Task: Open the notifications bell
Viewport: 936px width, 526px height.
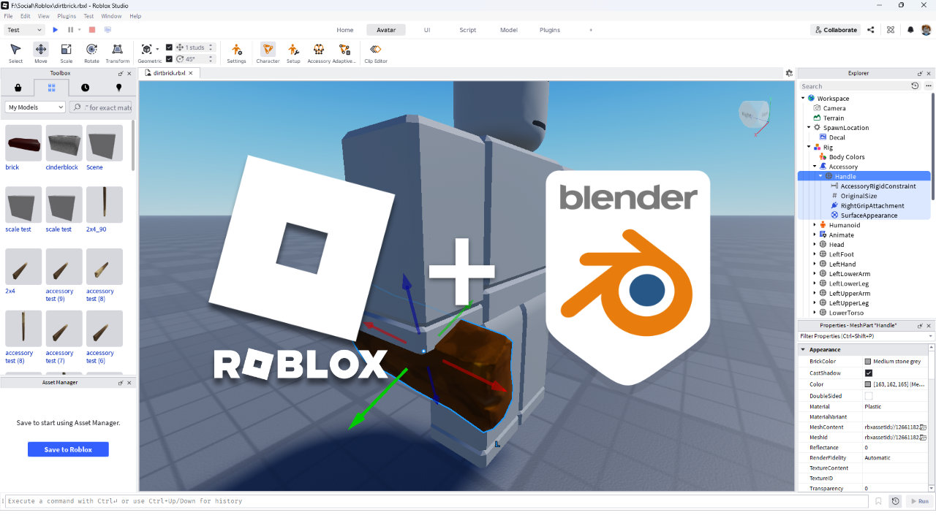Action: click(x=910, y=30)
